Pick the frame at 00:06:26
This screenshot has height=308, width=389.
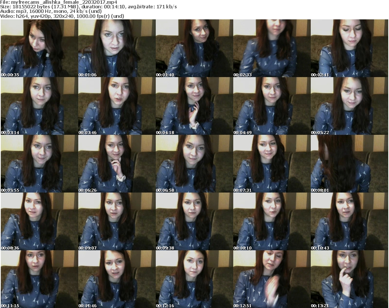pos(117,164)
